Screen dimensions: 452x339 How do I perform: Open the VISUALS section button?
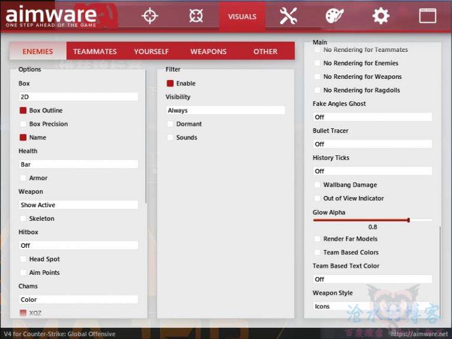(x=242, y=16)
